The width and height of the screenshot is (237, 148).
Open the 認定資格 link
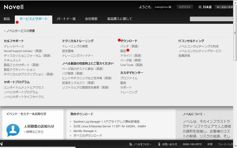click(68, 51)
